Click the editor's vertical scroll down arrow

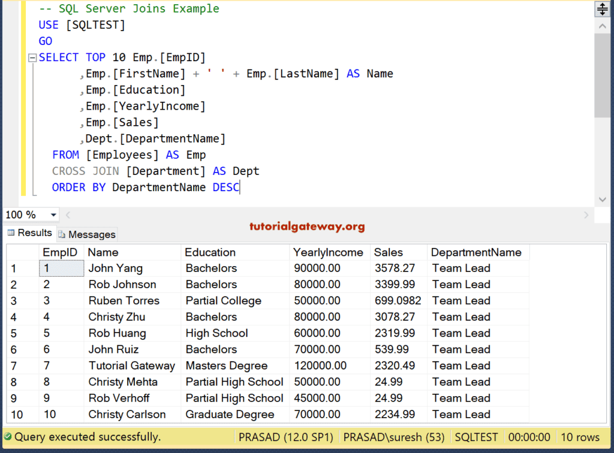602,200
